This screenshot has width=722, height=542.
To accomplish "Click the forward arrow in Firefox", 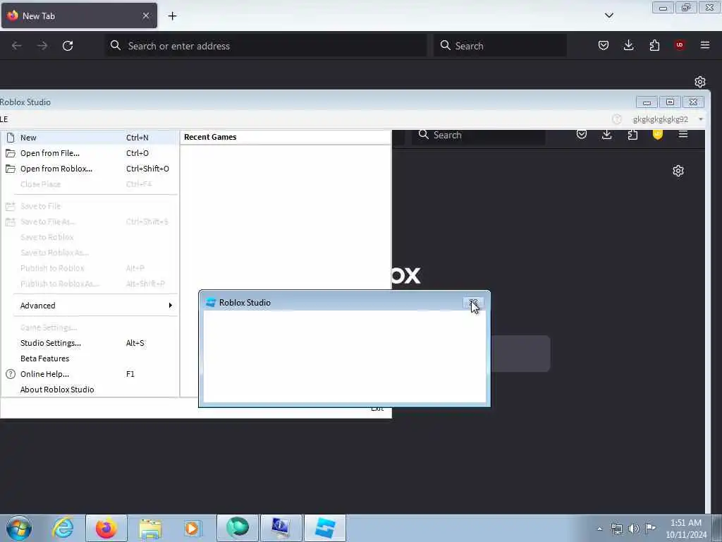I will click(x=42, y=46).
